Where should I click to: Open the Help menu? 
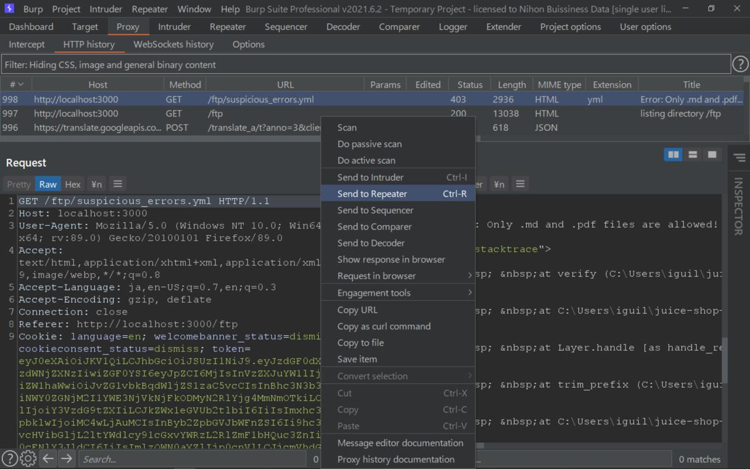230,9
